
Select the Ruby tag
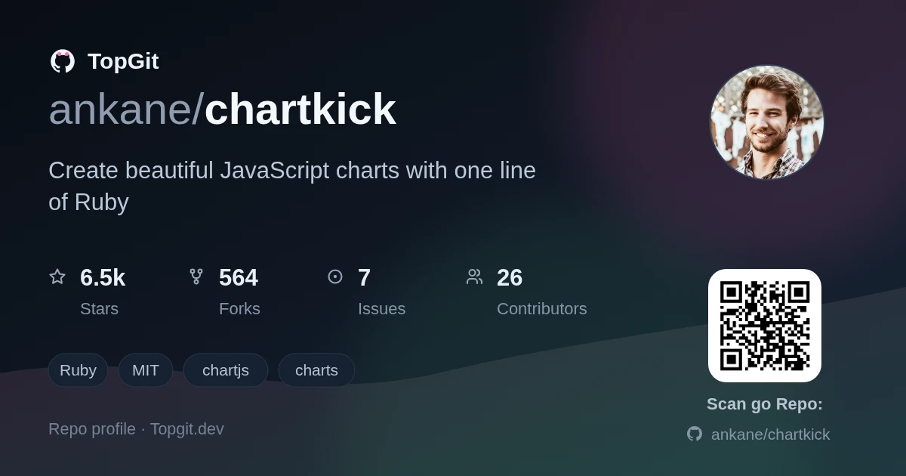tap(78, 370)
